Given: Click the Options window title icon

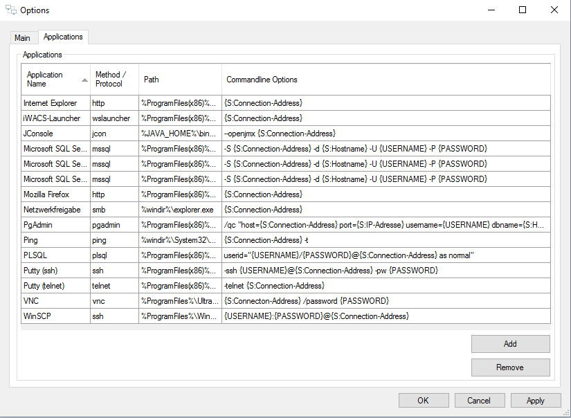Looking at the screenshot, I should [x=10, y=10].
